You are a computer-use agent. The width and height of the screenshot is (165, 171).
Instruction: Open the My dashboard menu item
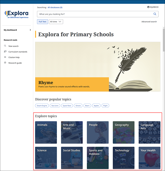tap(10, 30)
